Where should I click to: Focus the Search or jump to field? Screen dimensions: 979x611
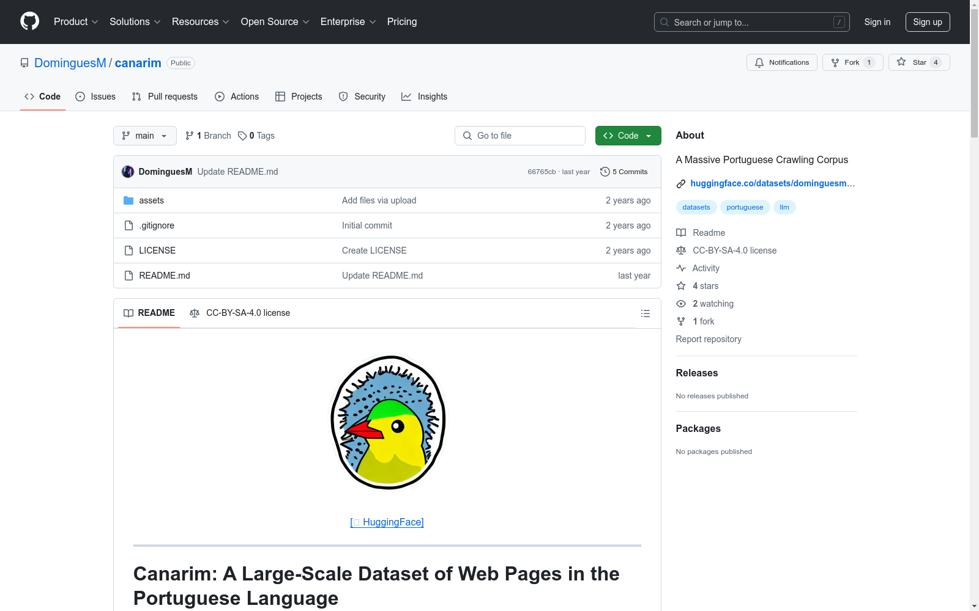[x=752, y=22]
